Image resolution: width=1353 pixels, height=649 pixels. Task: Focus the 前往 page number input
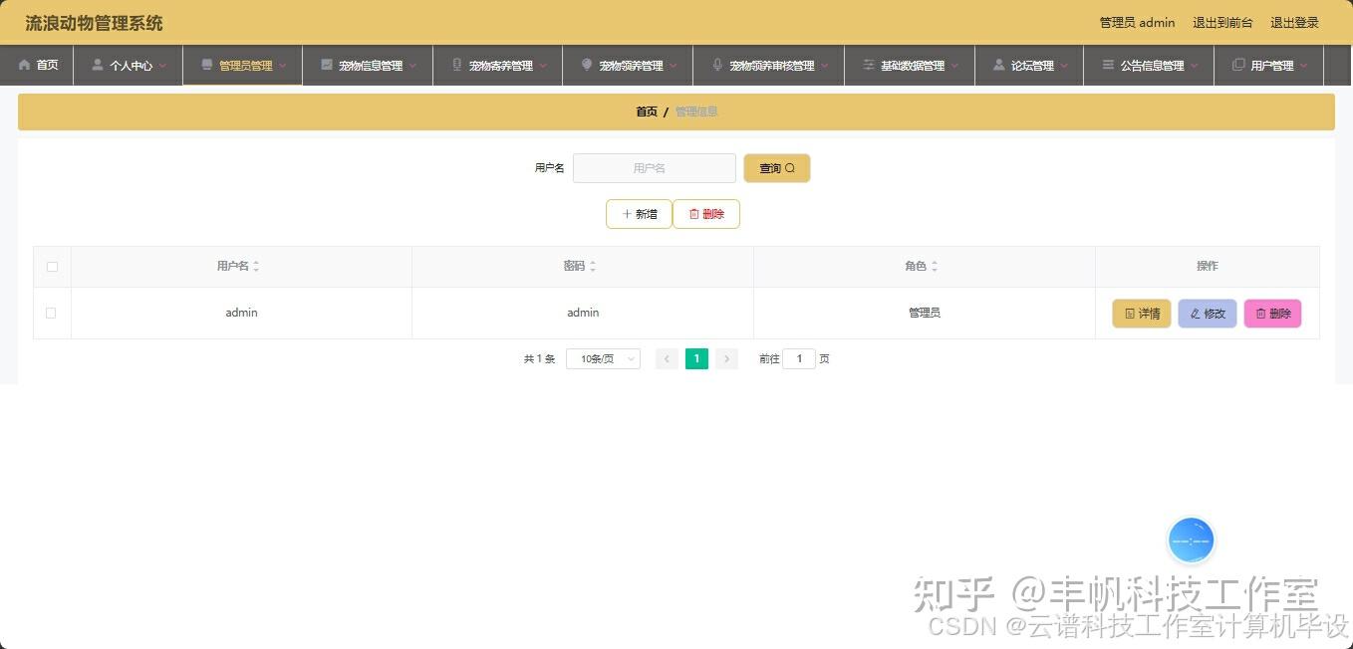click(x=799, y=359)
